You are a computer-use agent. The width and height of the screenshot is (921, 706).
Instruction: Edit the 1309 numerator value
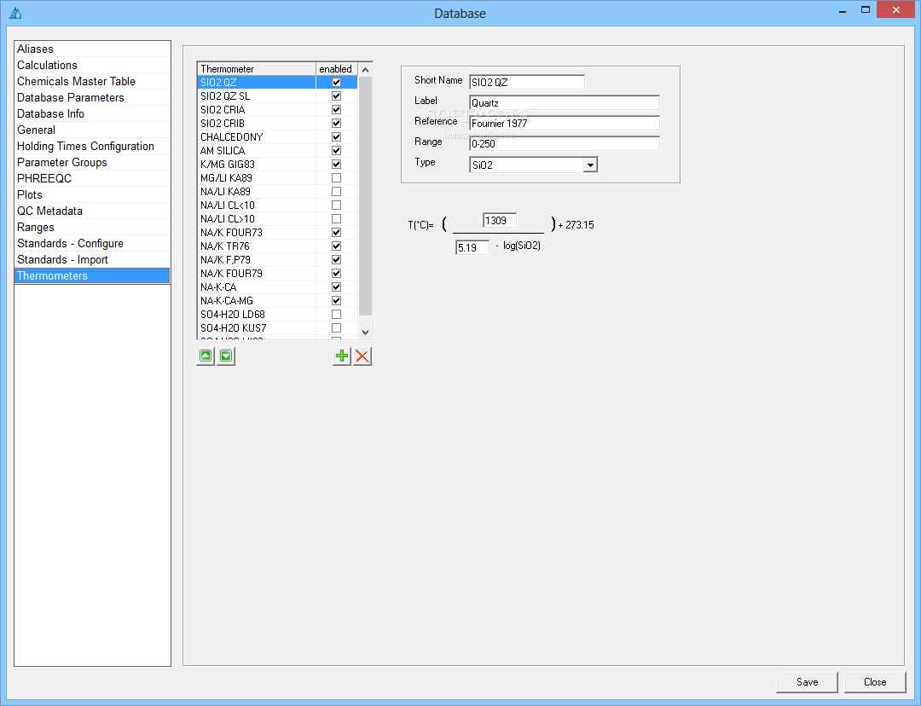499,221
